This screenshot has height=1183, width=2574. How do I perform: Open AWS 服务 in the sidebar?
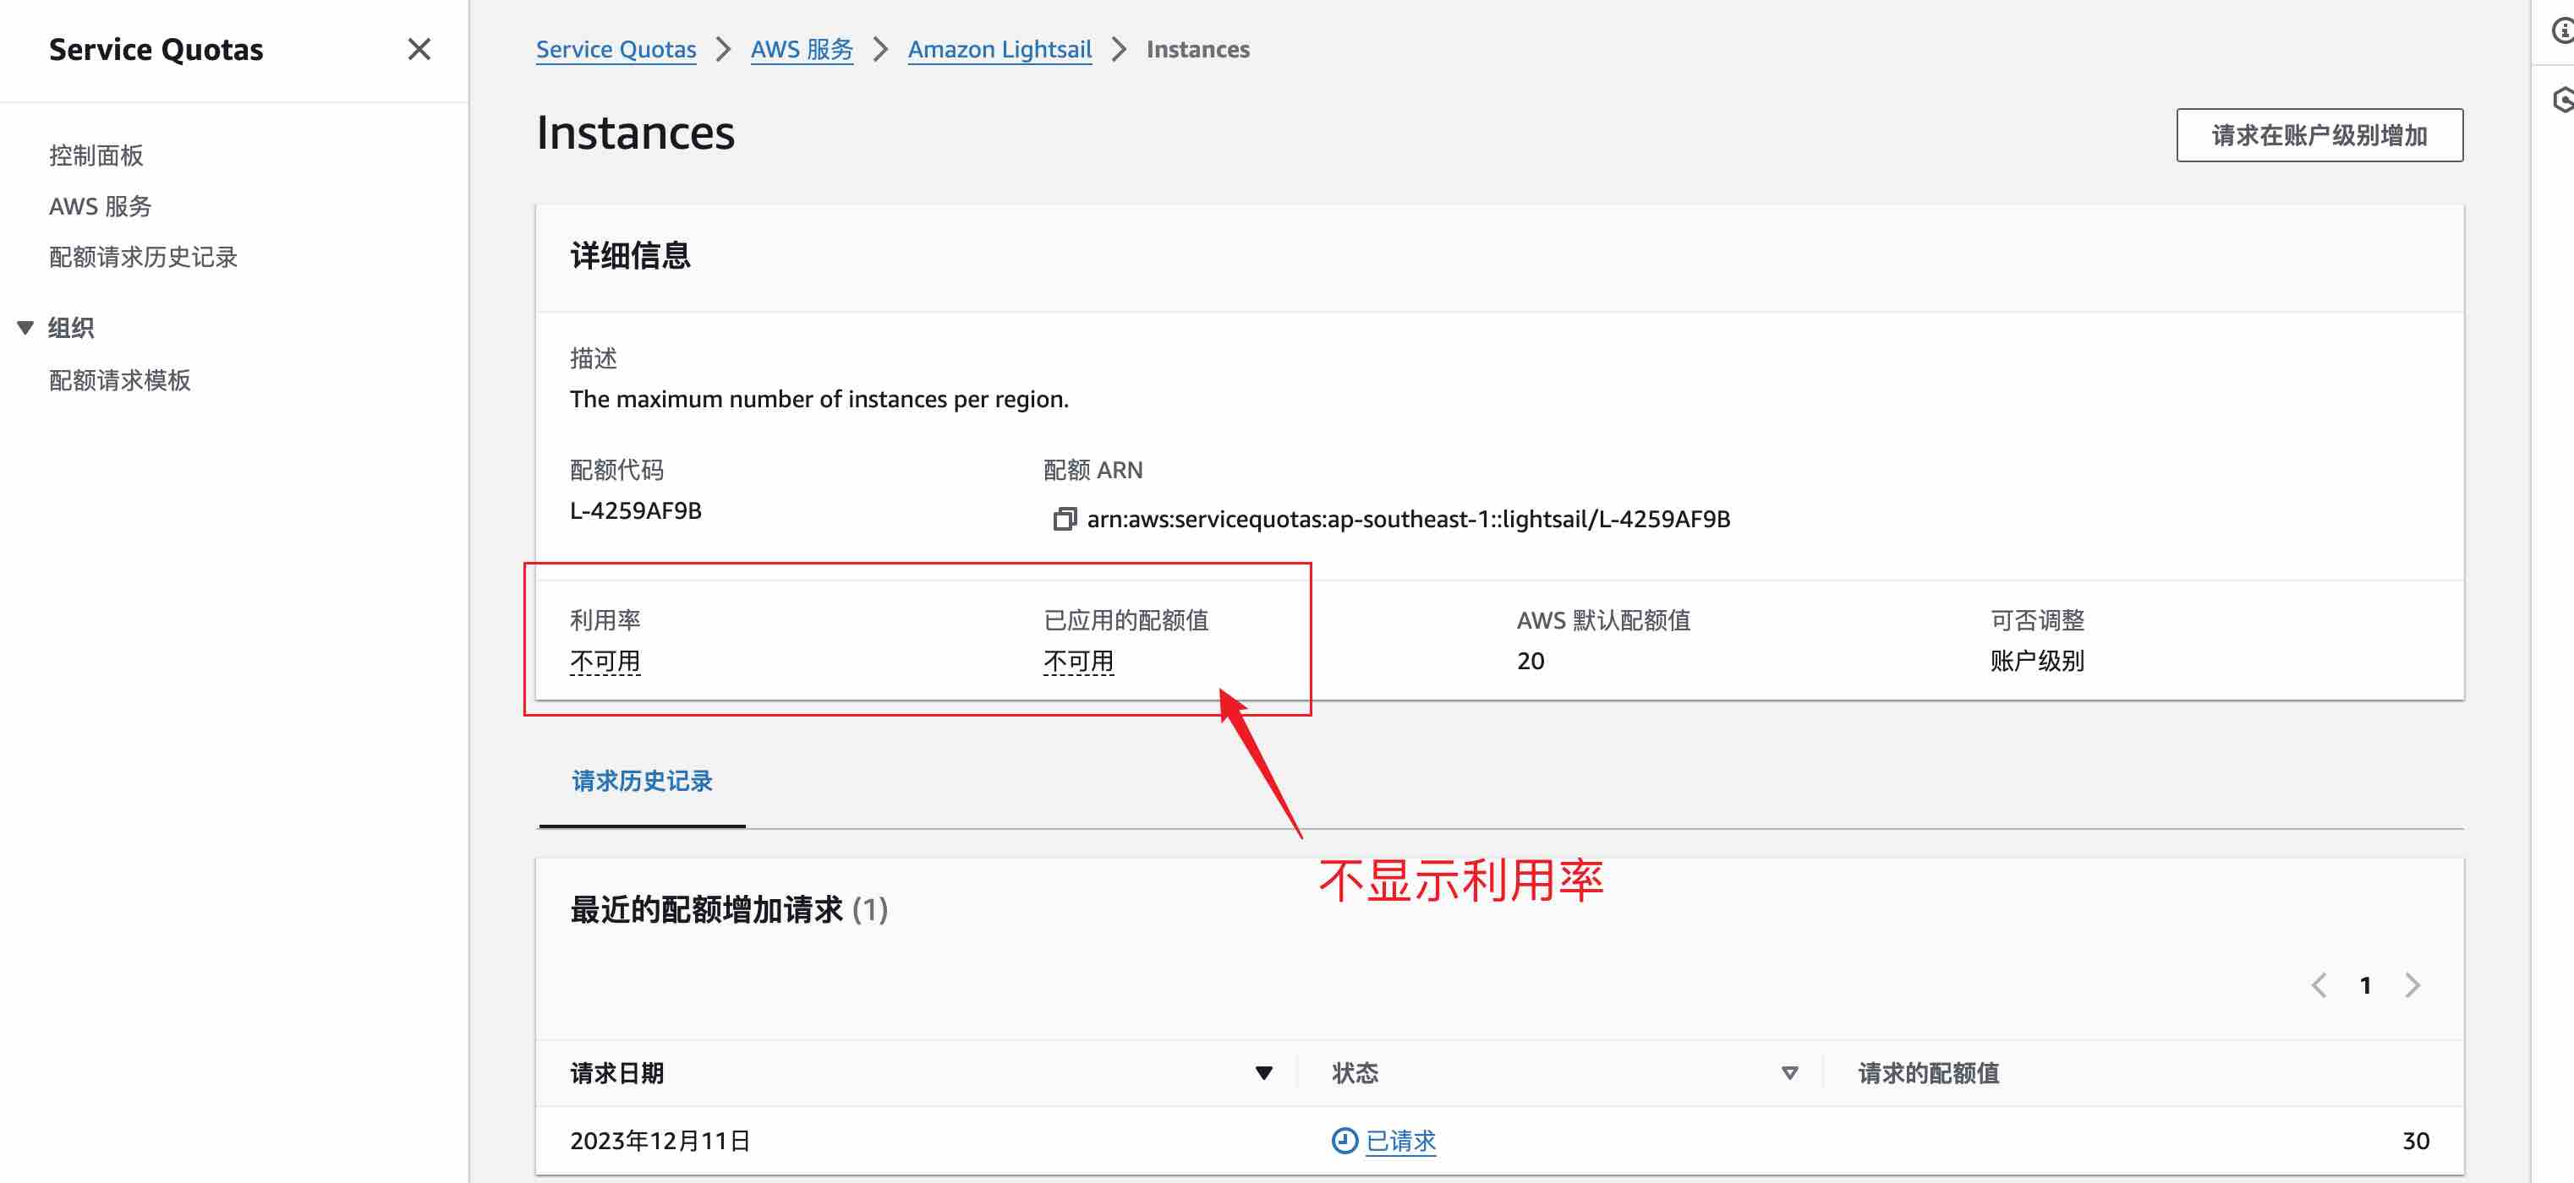100,205
